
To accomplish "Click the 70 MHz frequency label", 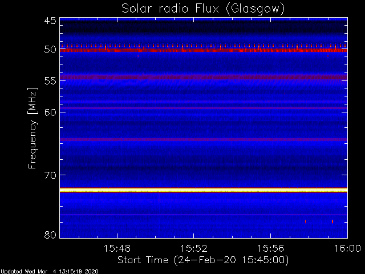I will click(50, 175).
